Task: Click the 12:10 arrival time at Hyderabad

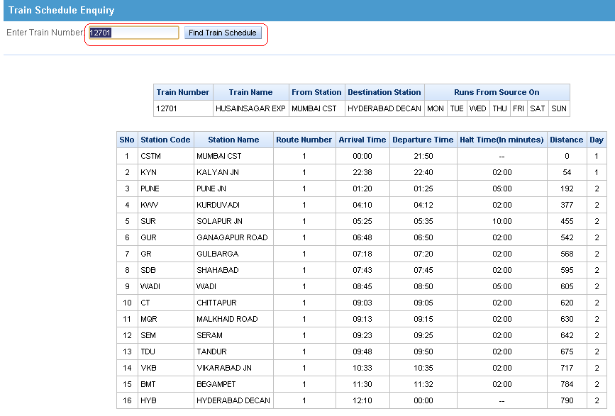Action: (362, 400)
